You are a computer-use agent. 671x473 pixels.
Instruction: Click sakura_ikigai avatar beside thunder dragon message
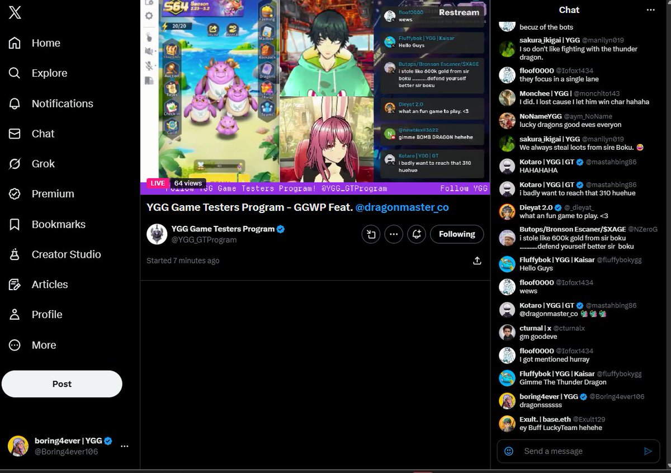tap(507, 49)
